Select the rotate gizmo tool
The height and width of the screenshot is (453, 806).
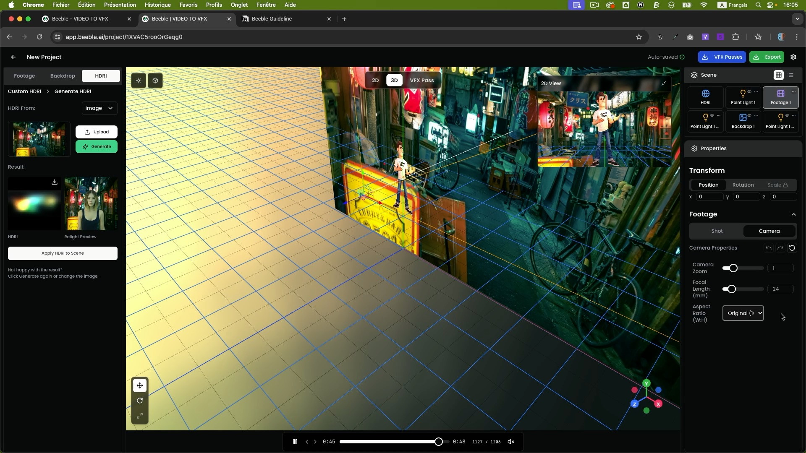tap(140, 401)
